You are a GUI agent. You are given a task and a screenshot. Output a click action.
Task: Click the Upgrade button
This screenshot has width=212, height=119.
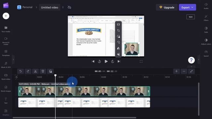167,7
